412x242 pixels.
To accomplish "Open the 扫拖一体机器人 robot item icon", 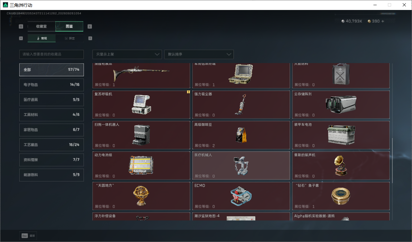I will click(141, 135).
